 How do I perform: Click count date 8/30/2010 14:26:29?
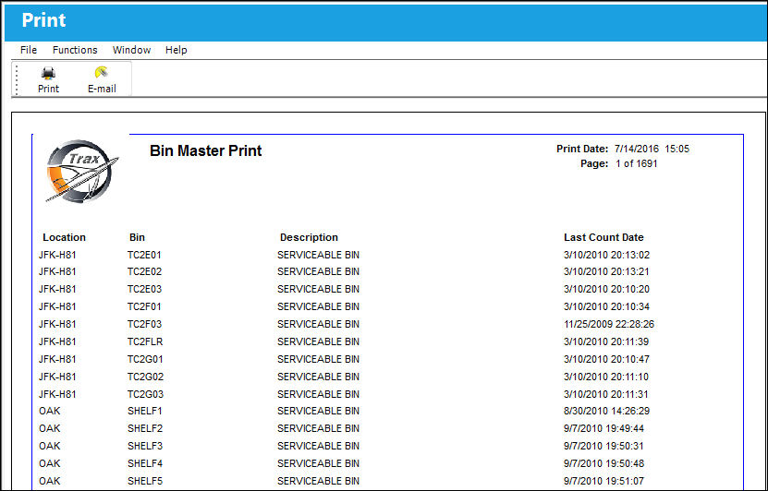607,412
